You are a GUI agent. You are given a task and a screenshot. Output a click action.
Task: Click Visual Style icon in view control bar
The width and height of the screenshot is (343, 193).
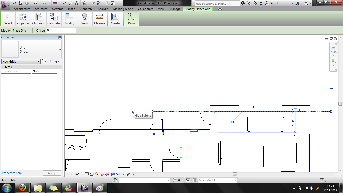tap(92, 174)
